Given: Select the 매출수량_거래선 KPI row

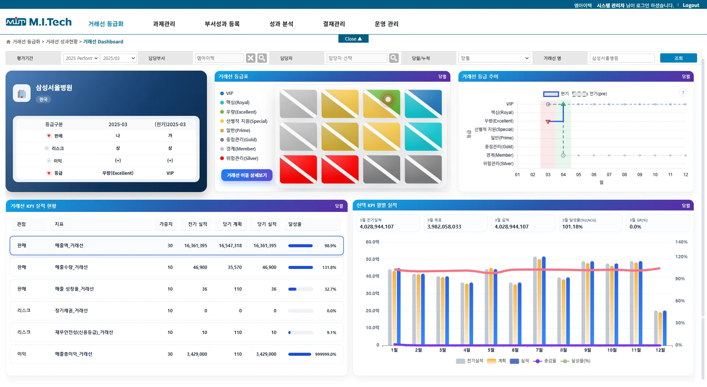Looking at the screenshot, I should (x=176, y=267).
